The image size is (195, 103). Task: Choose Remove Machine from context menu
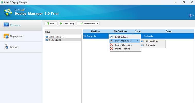125,45
